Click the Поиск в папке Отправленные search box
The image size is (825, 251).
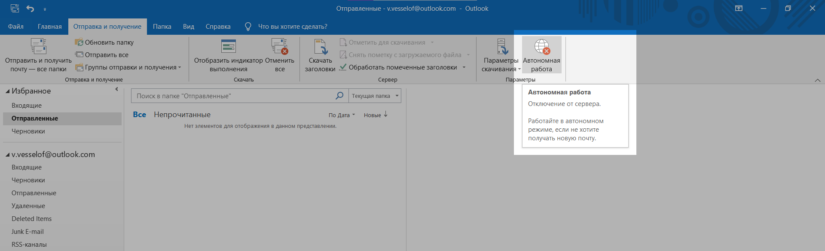(232, 96)
